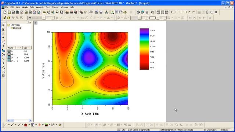Click the Add Color Scale icon
235x132 pixels.
click(207, 12)
